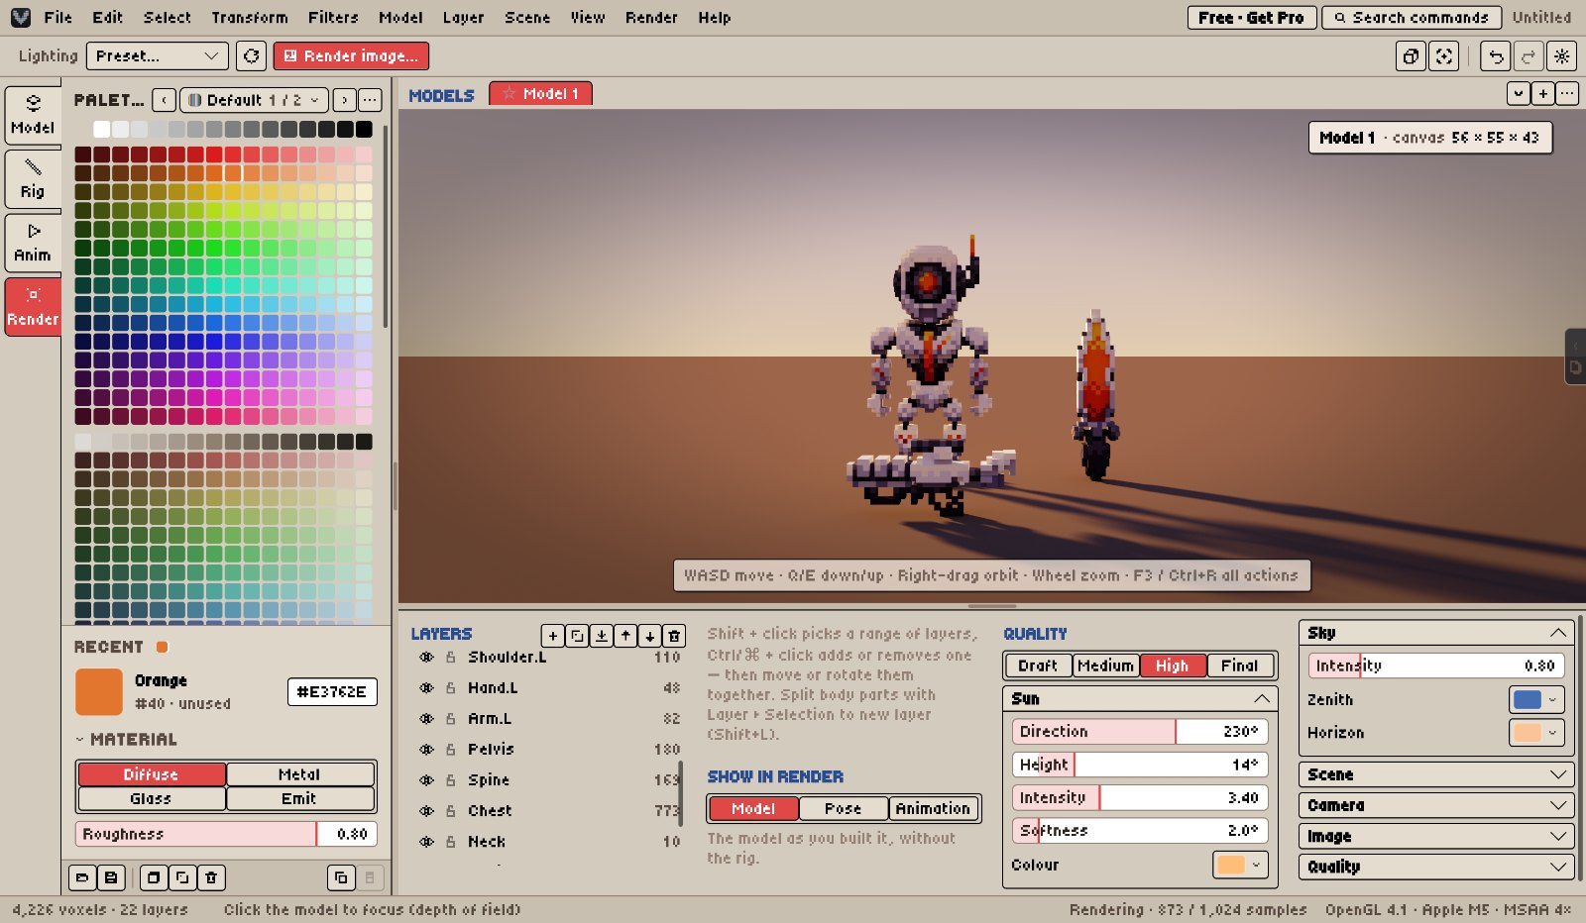Viewport: 1586px width, 923px height.
Task: Adjust the Roughness slider
Action: coord(226,835)
